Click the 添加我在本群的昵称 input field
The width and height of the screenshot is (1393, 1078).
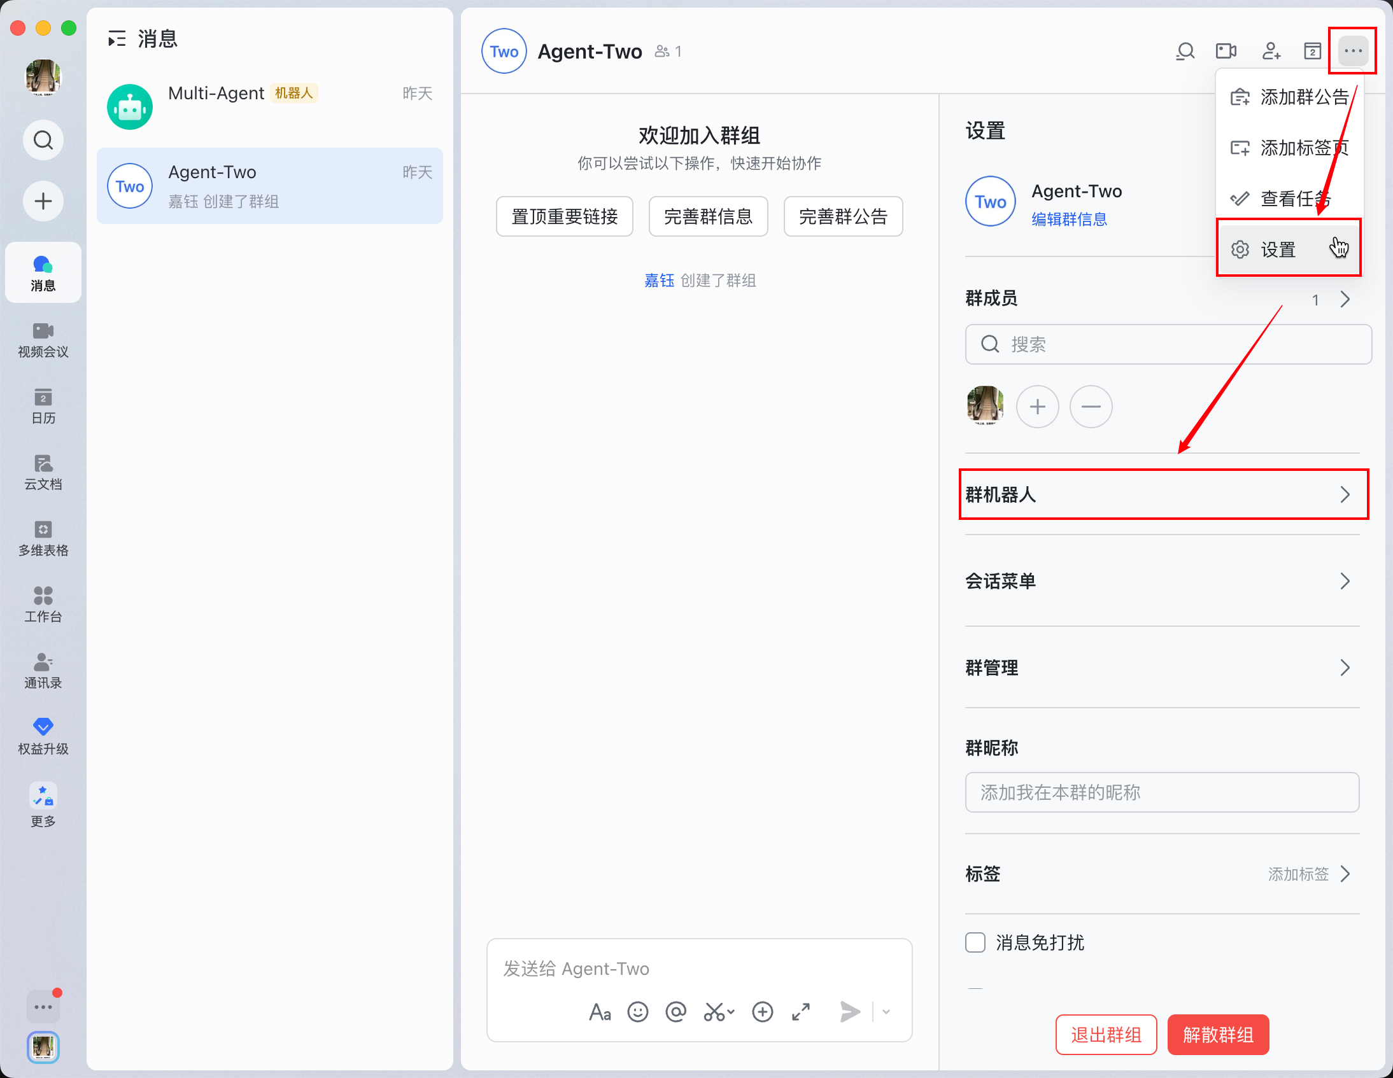coord(1162,792)
